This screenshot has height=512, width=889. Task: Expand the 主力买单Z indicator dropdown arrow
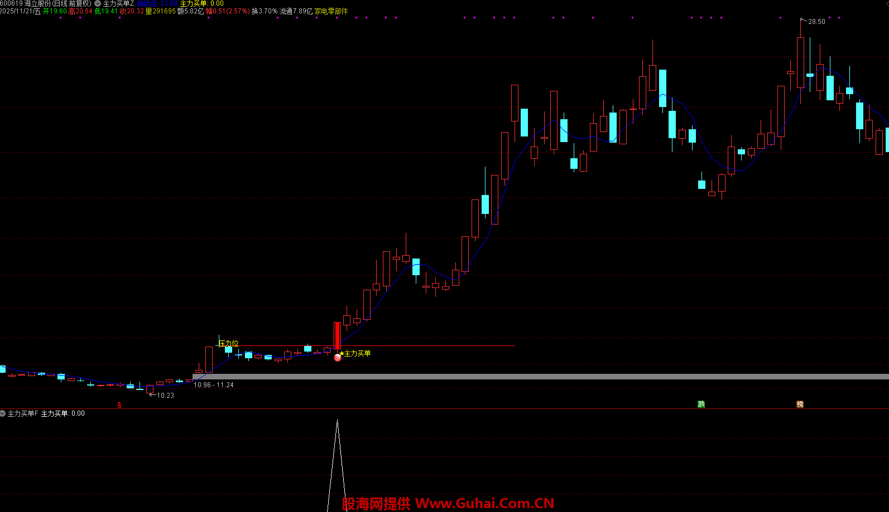click(x=98, y=3)
